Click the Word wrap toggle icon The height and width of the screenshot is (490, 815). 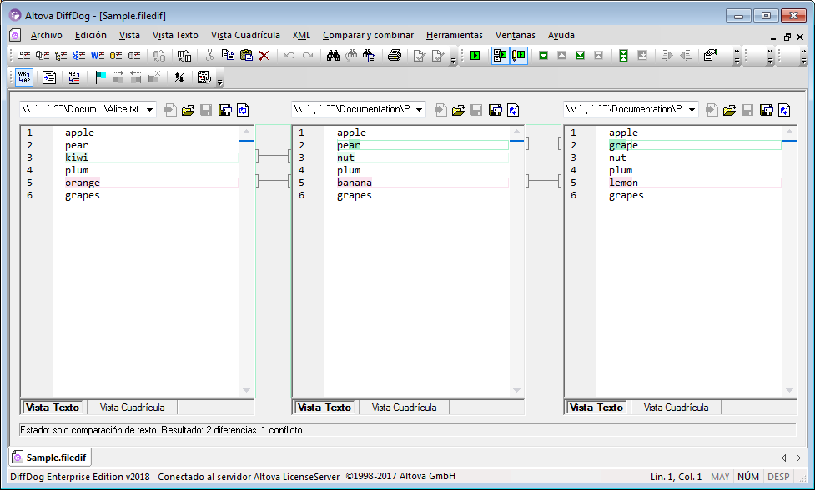point(24,77)
